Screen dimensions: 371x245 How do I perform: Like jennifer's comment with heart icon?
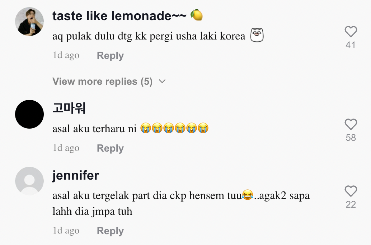tap(351, 191)
